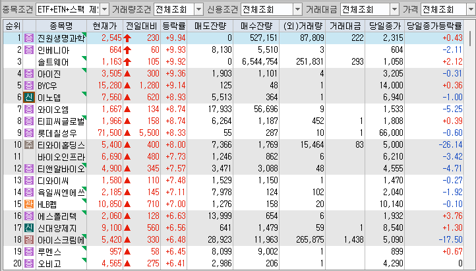Select stock name 바이오인프라
This screenshot has width=476, height=271.
click(61, 157)
